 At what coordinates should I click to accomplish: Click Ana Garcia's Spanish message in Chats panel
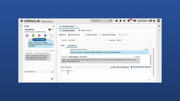[x=38, y=57]
